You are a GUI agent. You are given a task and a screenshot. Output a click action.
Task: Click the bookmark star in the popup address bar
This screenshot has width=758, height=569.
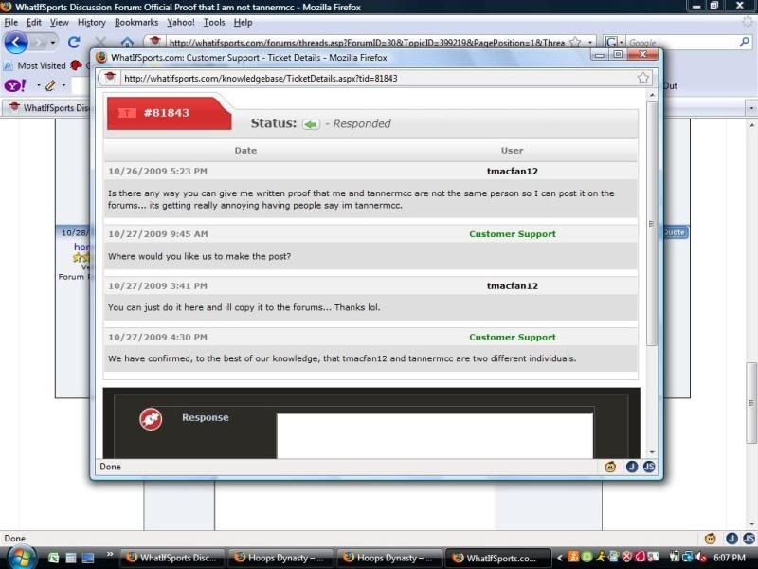coord(643,78)
